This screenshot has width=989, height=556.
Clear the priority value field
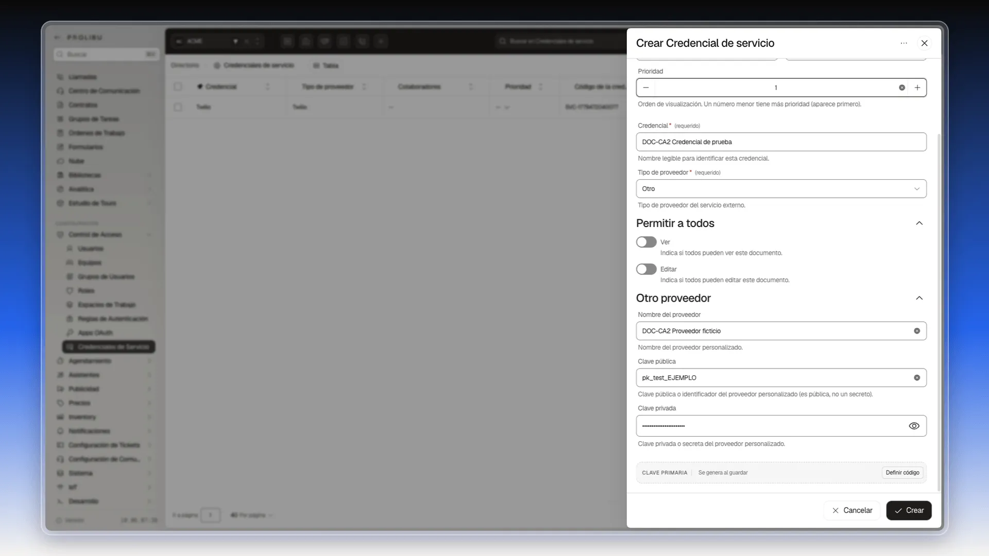[902, 88]
